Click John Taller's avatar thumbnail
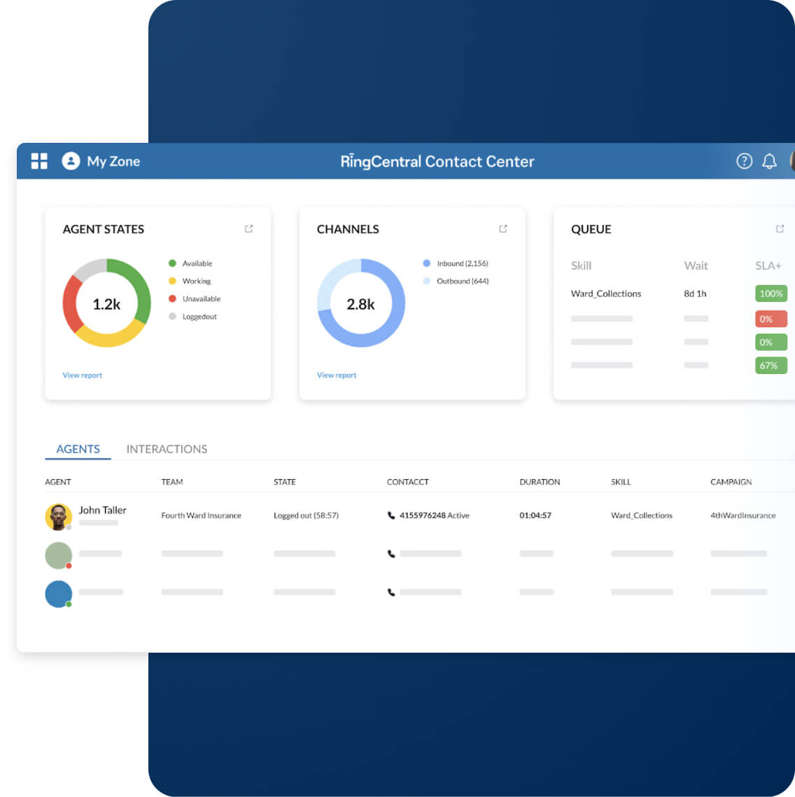 pos(59,515)
